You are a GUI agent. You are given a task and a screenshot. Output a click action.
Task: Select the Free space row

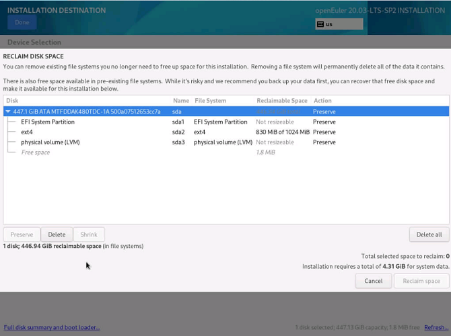click(35, 153)
